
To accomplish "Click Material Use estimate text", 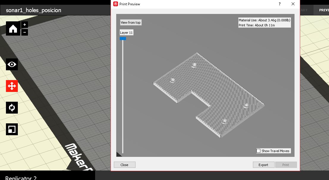I will 265,20.
